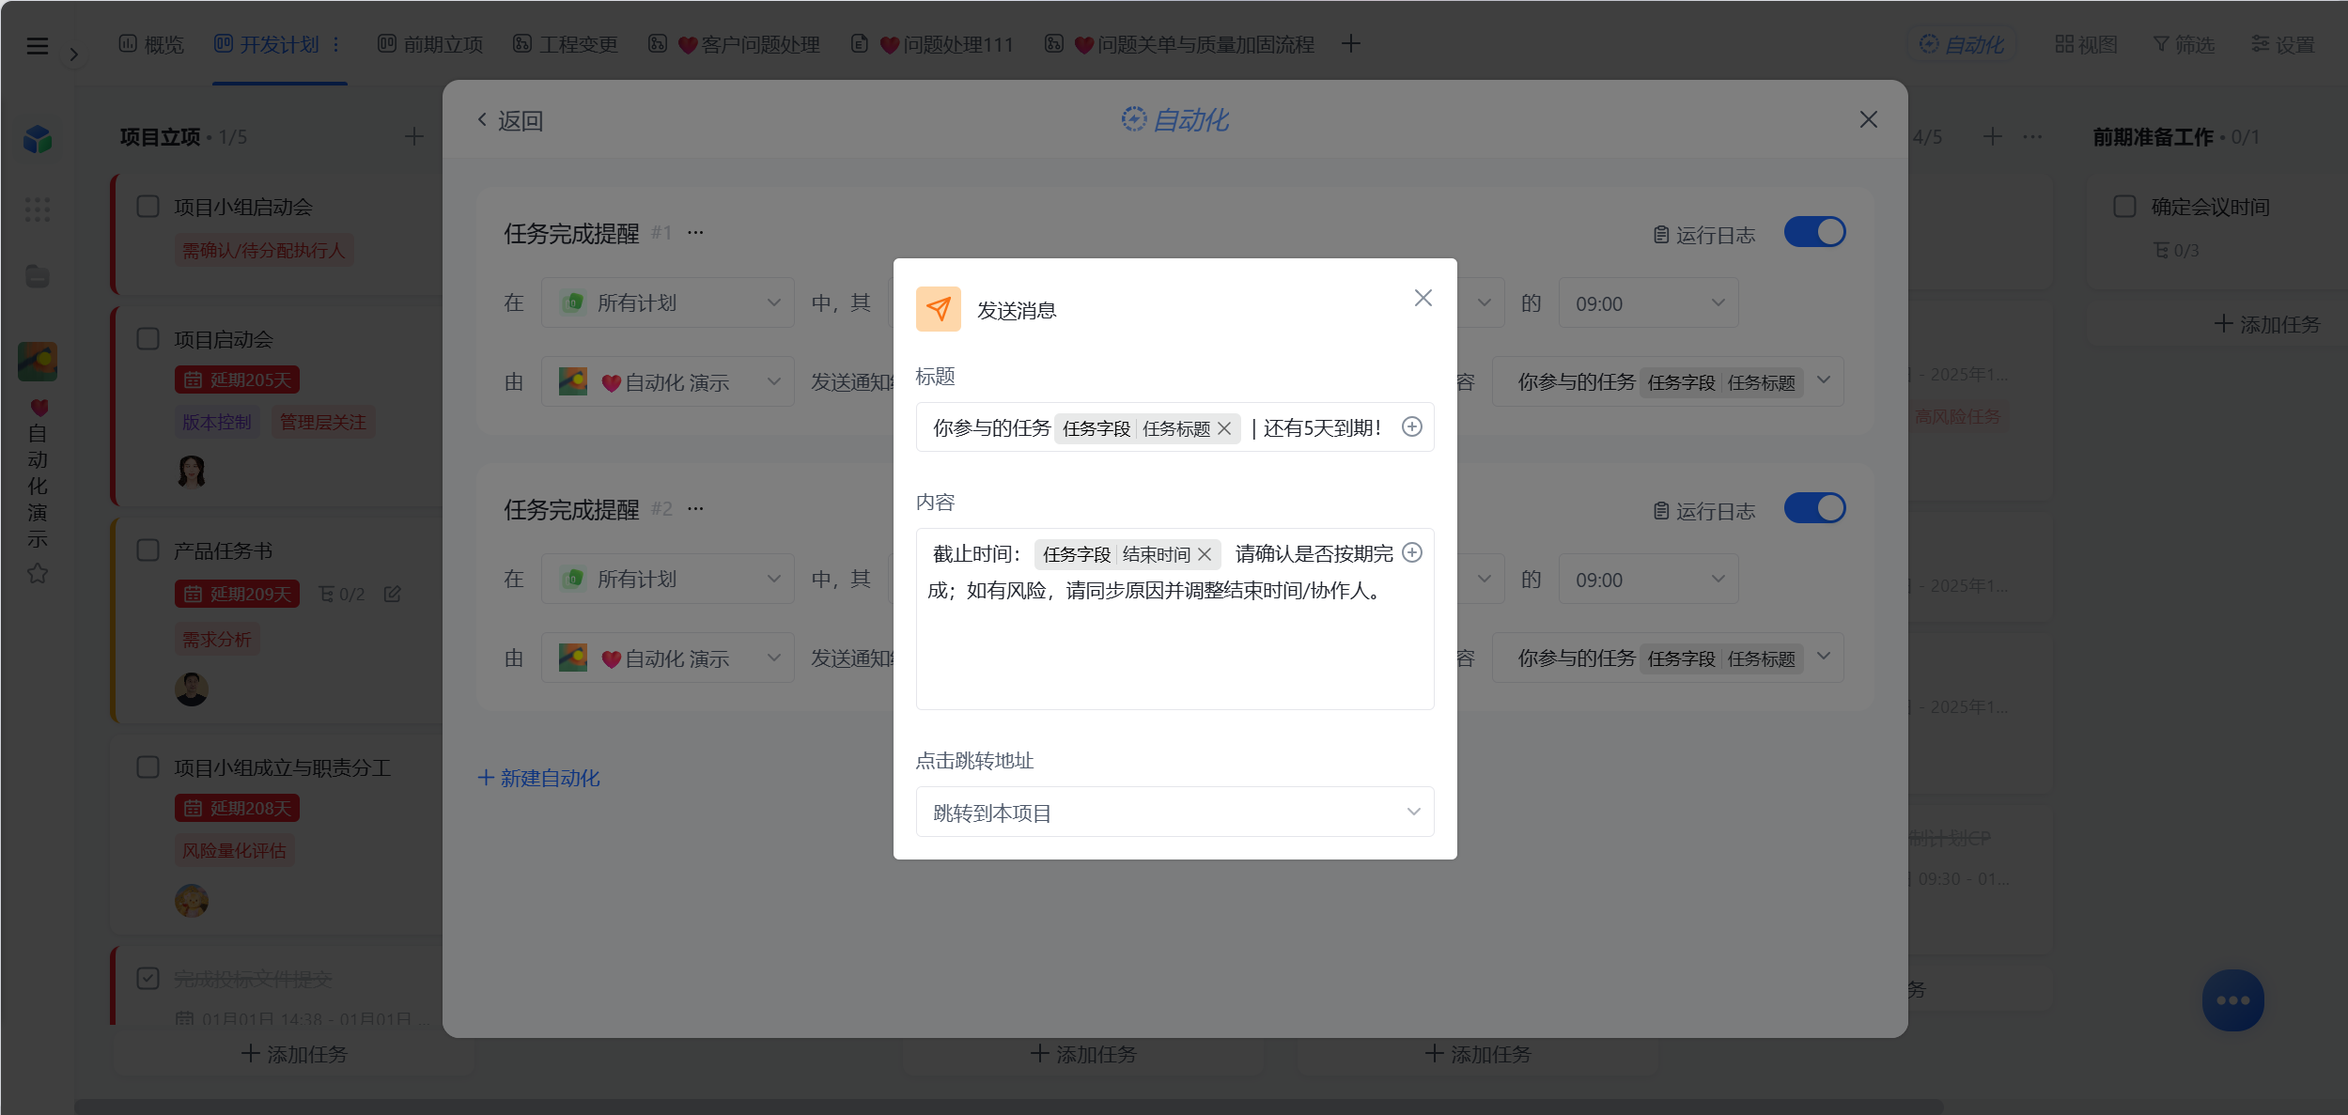Click 添加任务 under 项目立项 column
The width and height of the screenshot is (2348, 1115).
tap(294, 1054)
